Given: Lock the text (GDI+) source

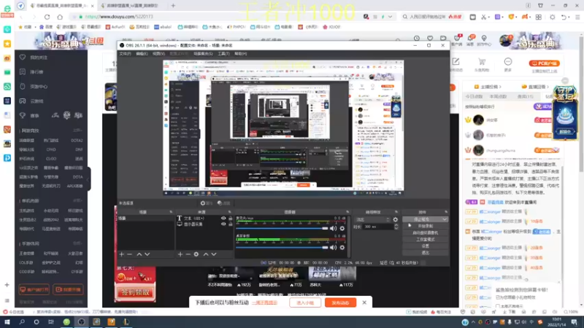Looking at the screenshot, I should pyautogui.click(x=231, y=218).
